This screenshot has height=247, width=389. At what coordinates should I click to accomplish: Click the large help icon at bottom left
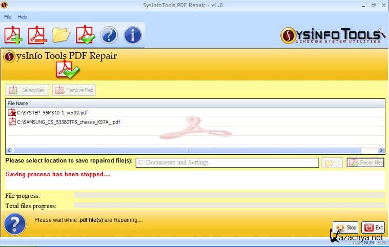(x=15, y=224)
